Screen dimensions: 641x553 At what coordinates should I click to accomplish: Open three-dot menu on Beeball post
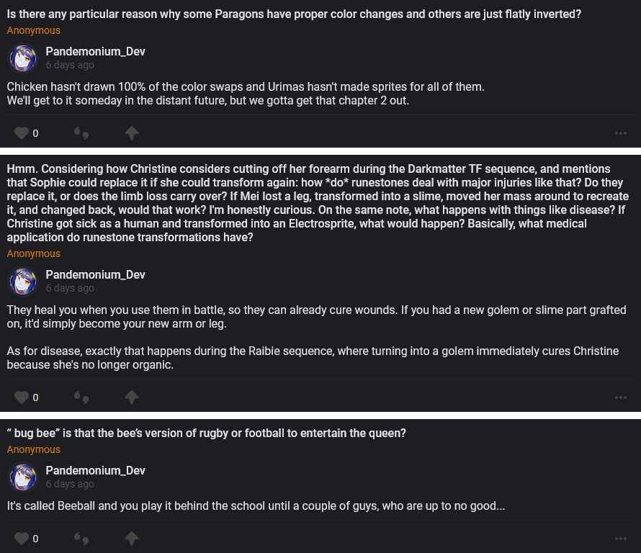coord(620,539)
